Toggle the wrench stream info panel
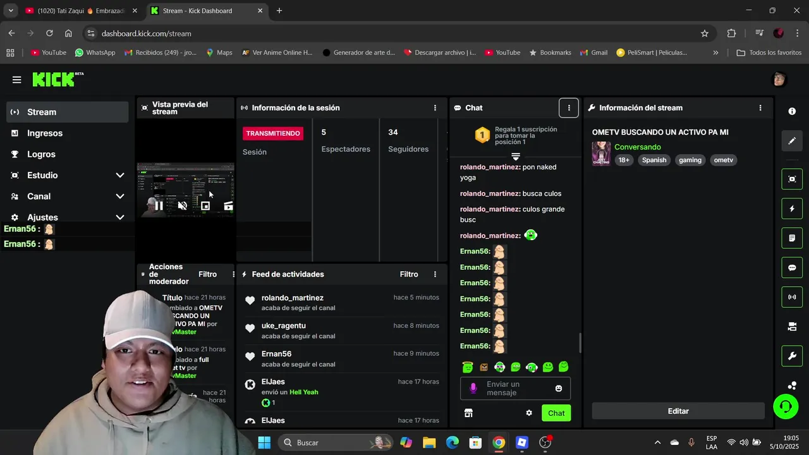Screen dimensions: 809x455 (792, 356)
